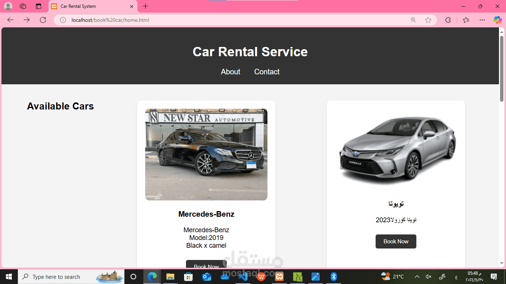Open the Mercedes-Benz car photo
This screenshot has height=284, width=506.
(x=206, y=155)
